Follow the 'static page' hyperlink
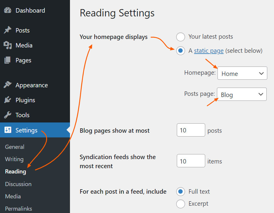Image resolution: width=274 pixels, height=213 pixels. (209, 51)
